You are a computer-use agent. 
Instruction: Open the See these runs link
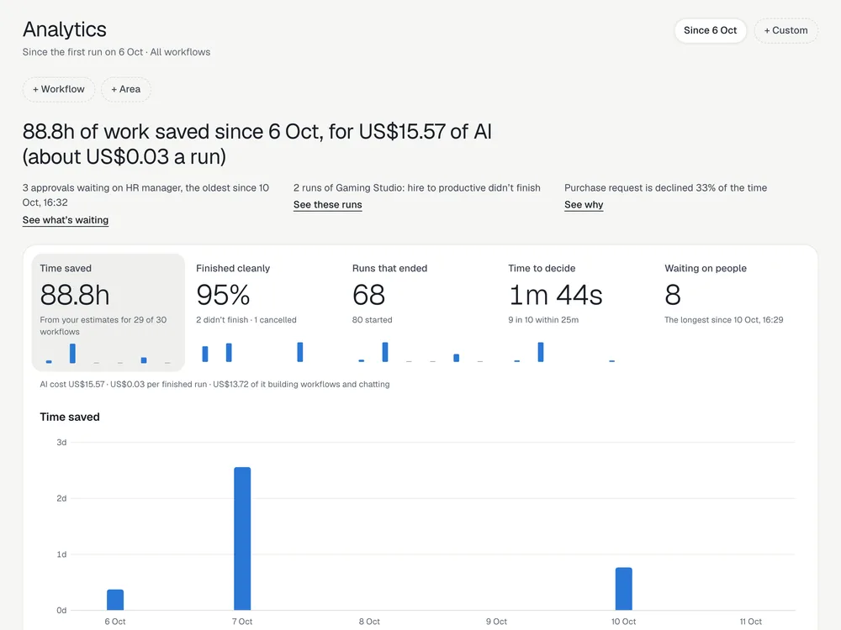click(x=328, y=205)
